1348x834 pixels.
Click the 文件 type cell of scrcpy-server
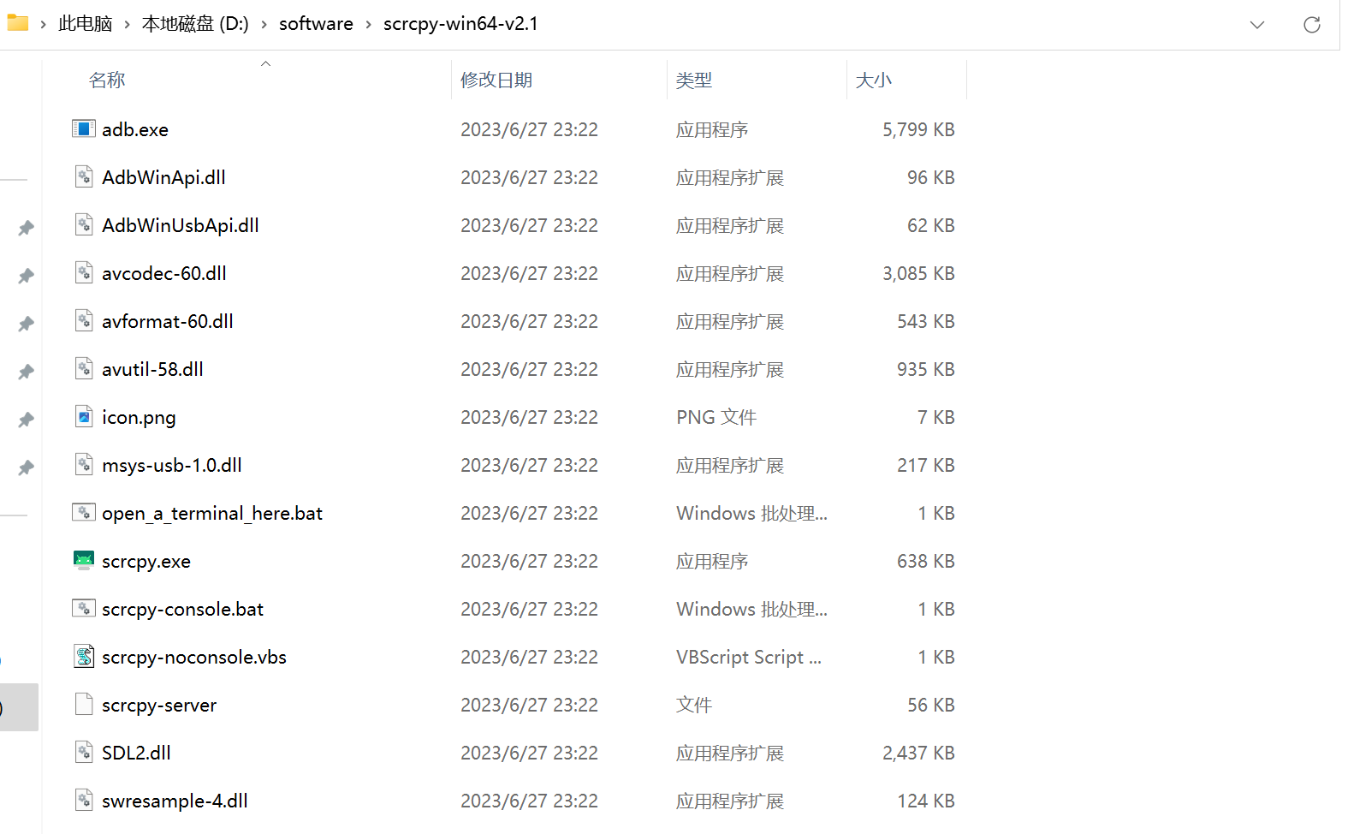coord(693,705)
